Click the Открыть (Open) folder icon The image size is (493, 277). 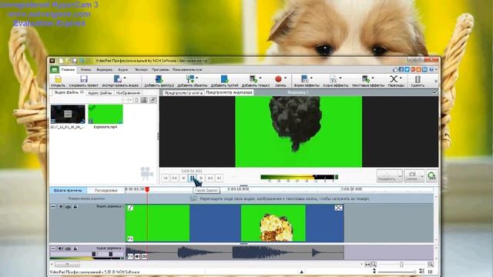59,78
